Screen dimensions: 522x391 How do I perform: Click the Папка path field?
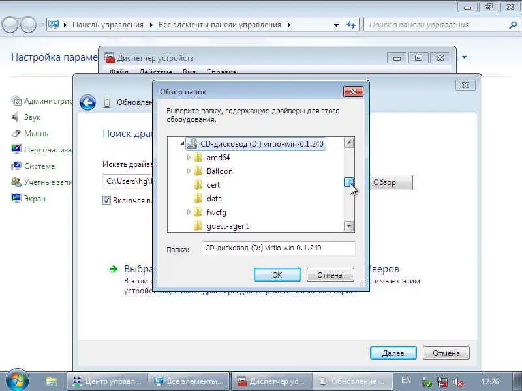click(279, 248)
